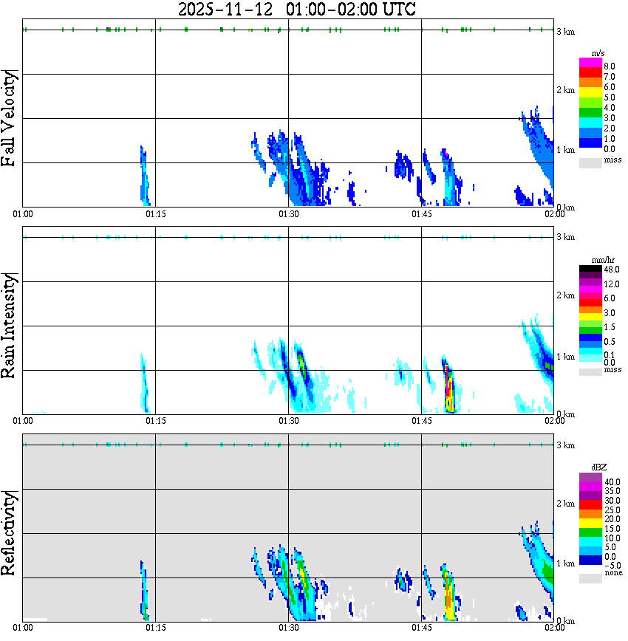Click "3 km" height label on Fall Velocity panel
The width and height of the screenshot is (628, 641).
(x=565, y=32)
